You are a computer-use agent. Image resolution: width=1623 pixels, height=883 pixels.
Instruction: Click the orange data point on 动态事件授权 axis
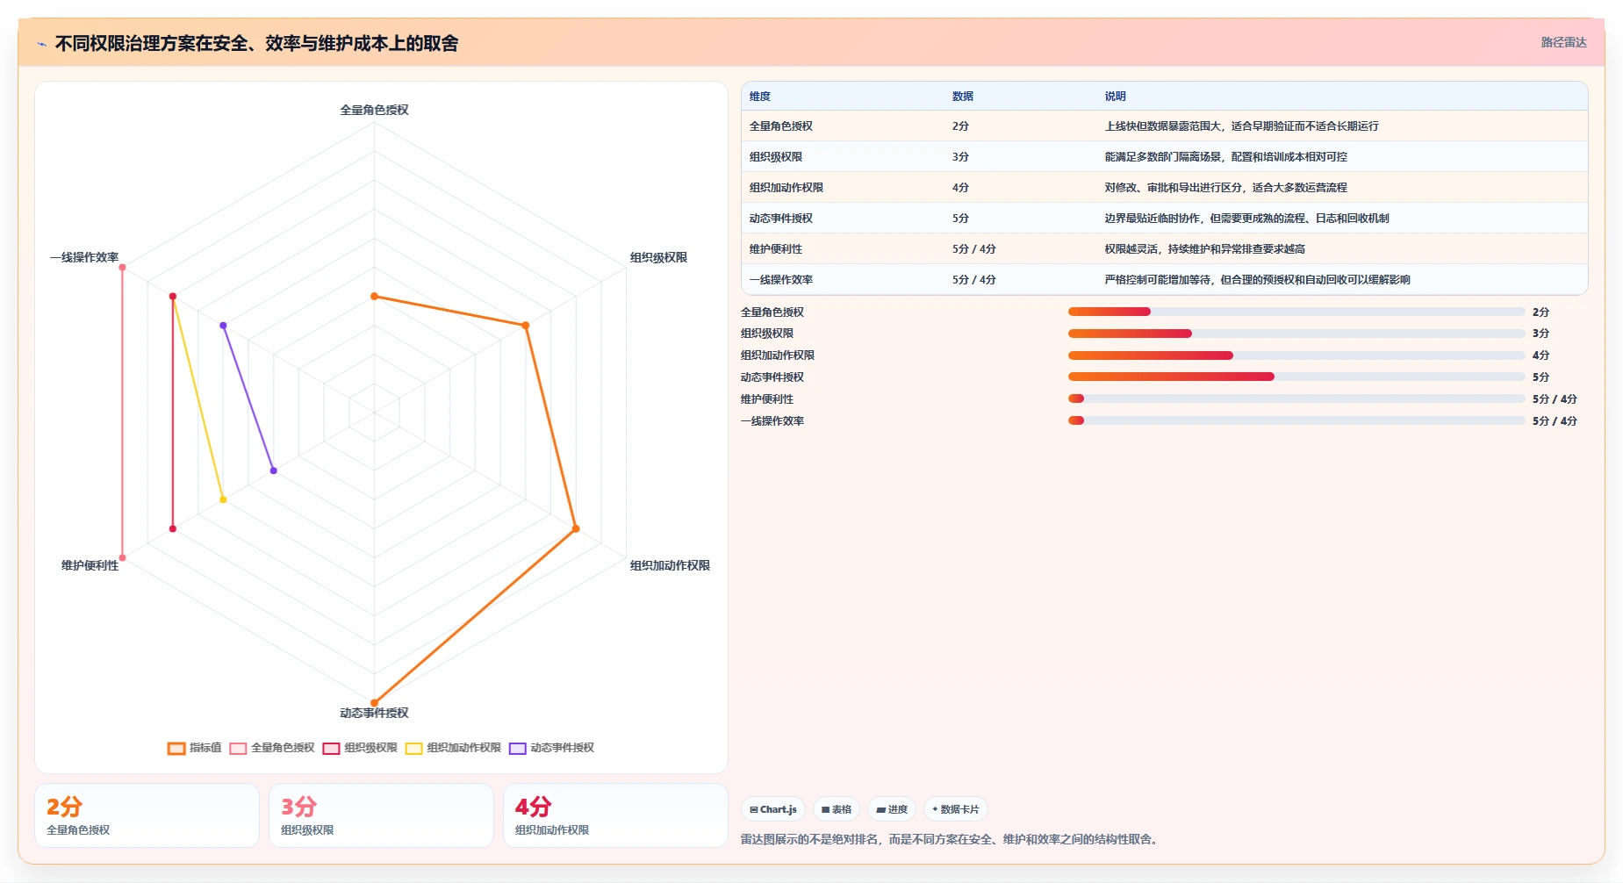point(374,703)
